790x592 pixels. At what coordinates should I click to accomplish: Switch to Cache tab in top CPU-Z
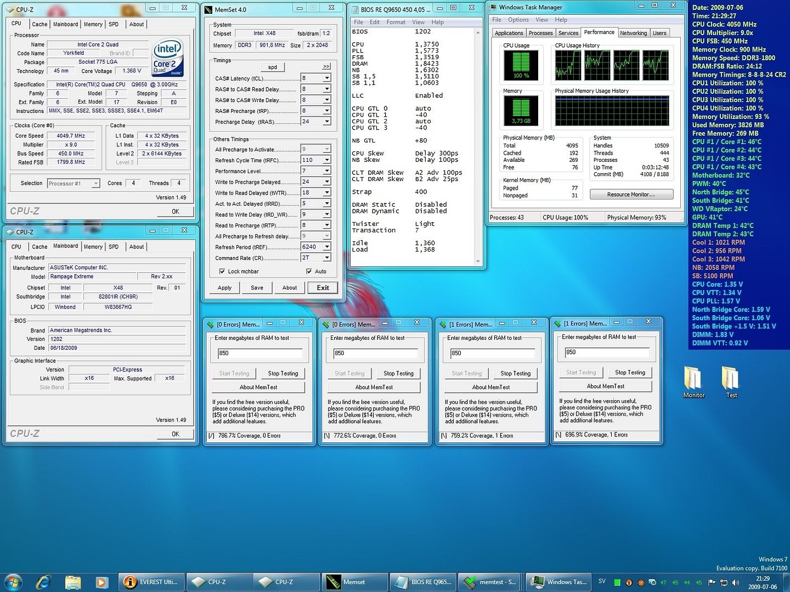pos(39,24)
